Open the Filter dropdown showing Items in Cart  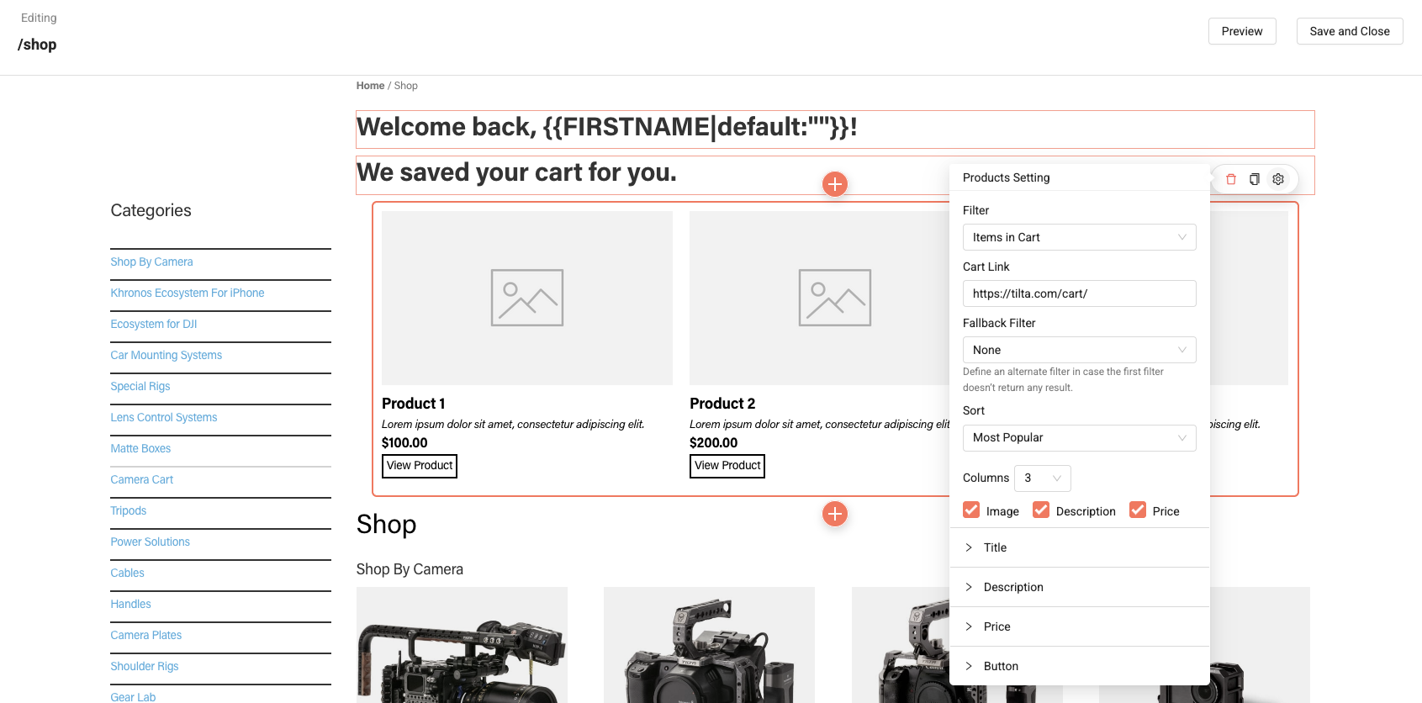point(1079,237)
